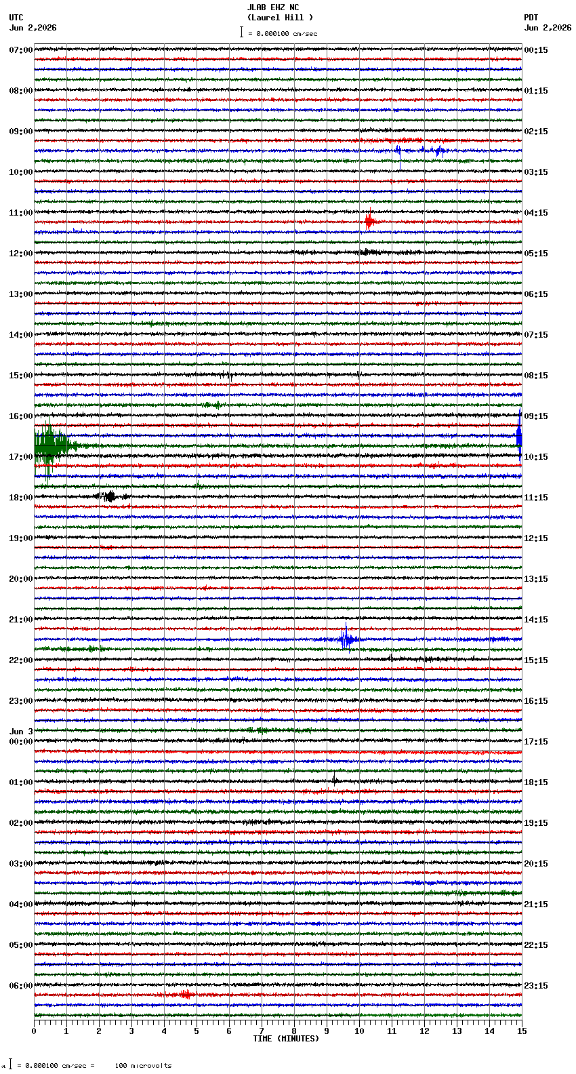576x1074 pixels.
Task: Click the station title 'JLAB EHZ NC'
Action: tap(273, 7)
